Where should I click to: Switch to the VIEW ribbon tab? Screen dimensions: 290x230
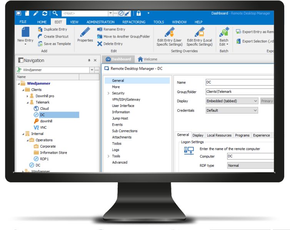pyautogui.click(x=74, y=22)
